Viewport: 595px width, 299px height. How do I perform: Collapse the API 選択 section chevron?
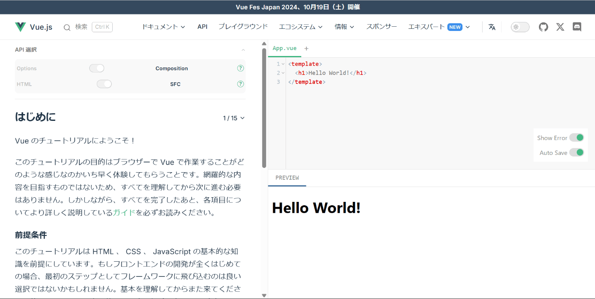pyautogui.click(x=243, y=50)
